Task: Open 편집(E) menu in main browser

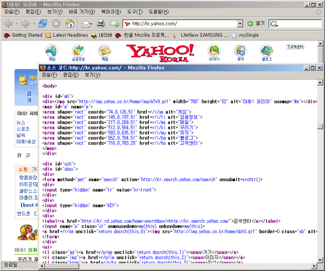Action: 33,12
